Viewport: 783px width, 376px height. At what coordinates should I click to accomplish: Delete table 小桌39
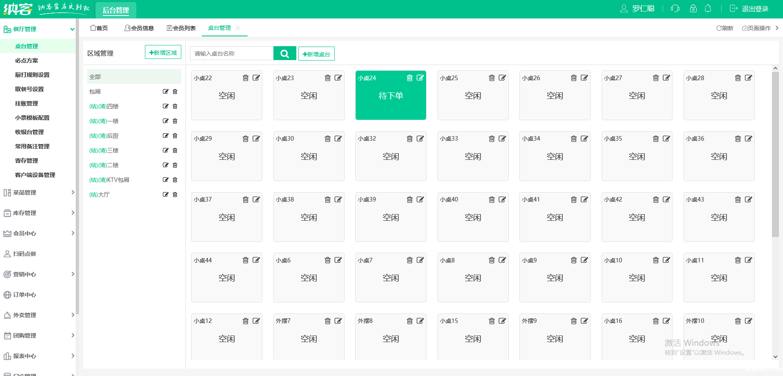(x=410, y=200)
